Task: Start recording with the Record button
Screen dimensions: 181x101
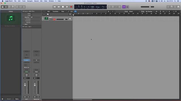Action: pos(71,7)
